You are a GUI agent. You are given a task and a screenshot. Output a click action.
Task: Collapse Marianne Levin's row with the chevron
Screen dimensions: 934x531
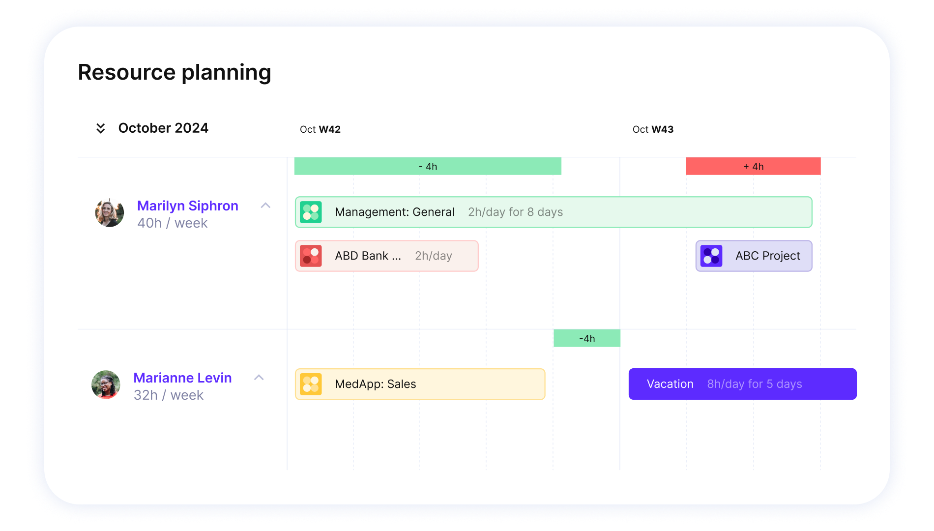259,378
